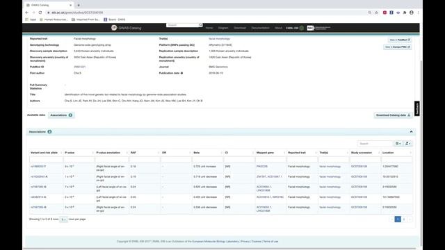Open a new browser tab with plus
Viewport: 445px width, 250px height.
(x=79, y=5)
